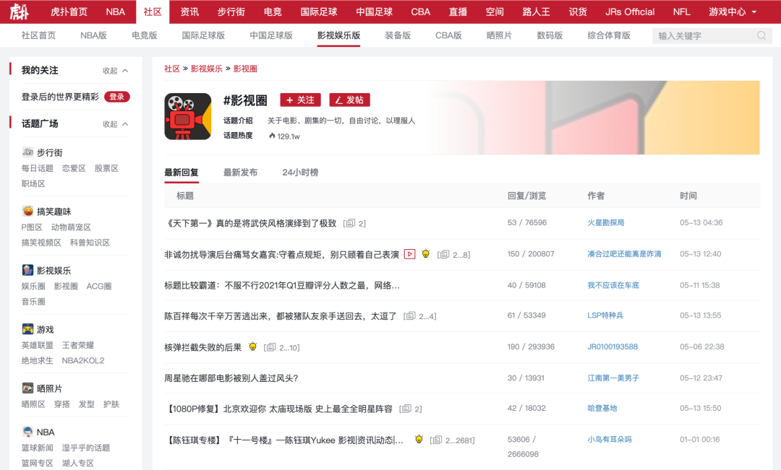Open the 湿乎乎的话题 sidebar link

[x=85, y=448]
